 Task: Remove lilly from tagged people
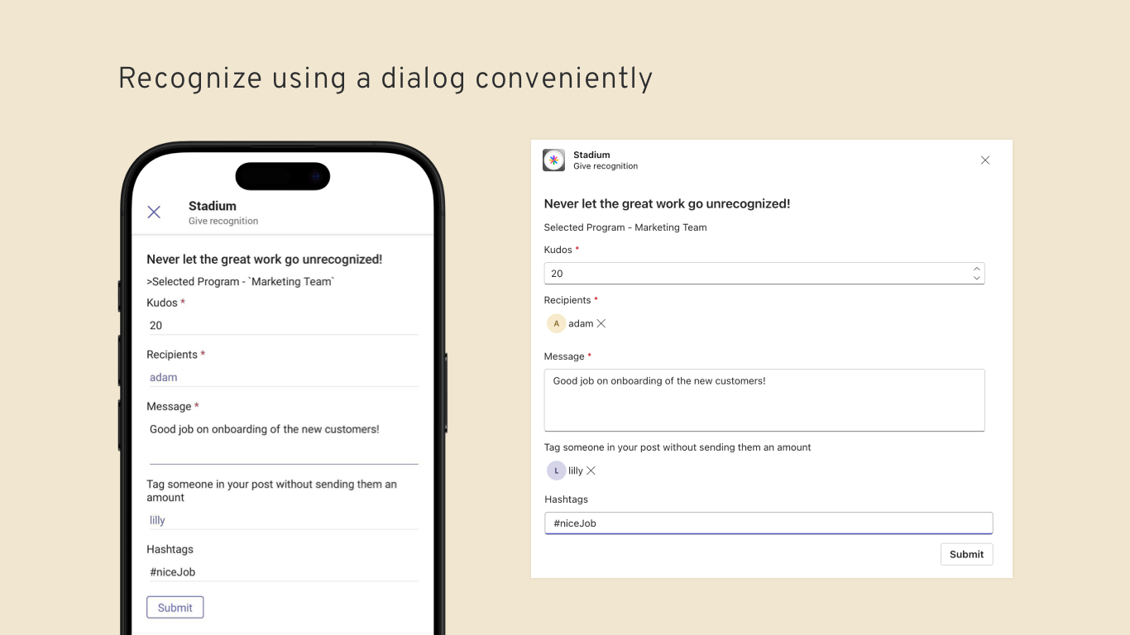(x=591, y=470)
